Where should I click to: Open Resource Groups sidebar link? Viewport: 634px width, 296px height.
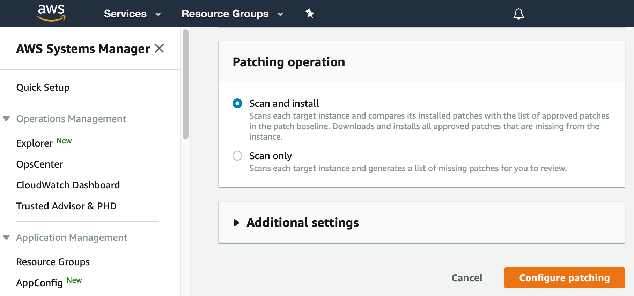click(x=53, y=262)
